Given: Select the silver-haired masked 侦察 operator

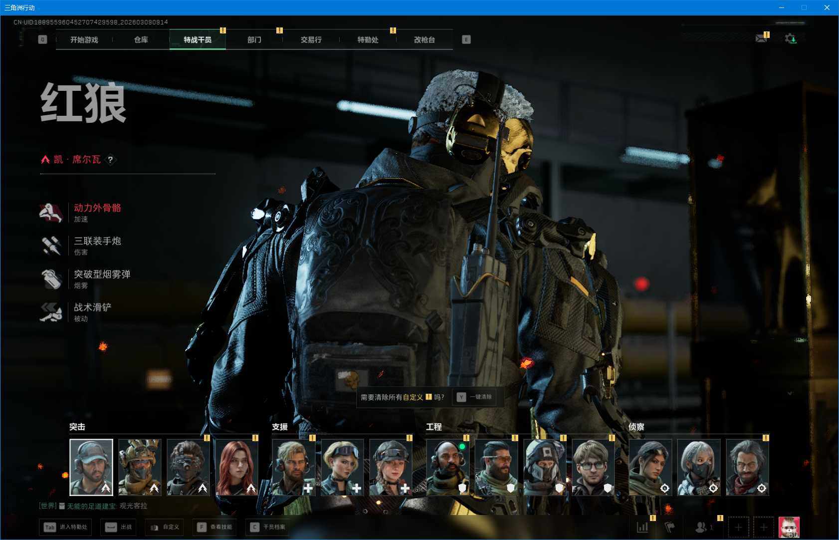Looking at the screenshot, I should 699,467.
